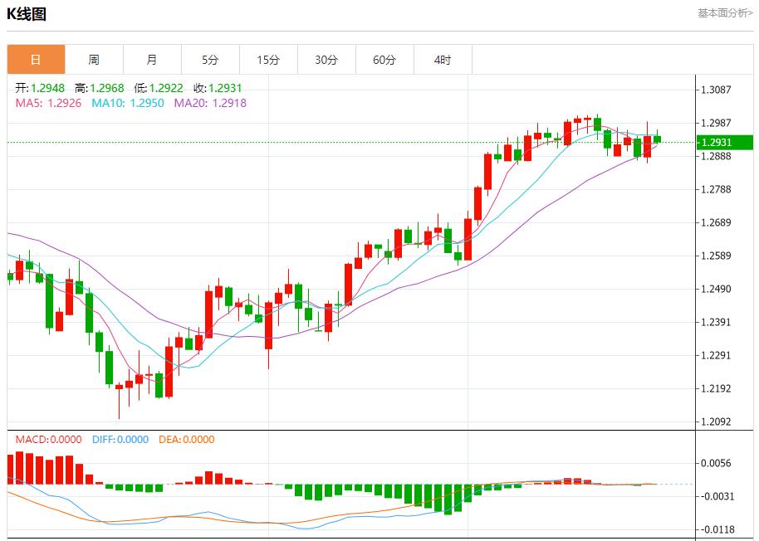Click the green 1.2931 current price tag
The width and height of the screenshot is (759, 541).
(725, 142)
